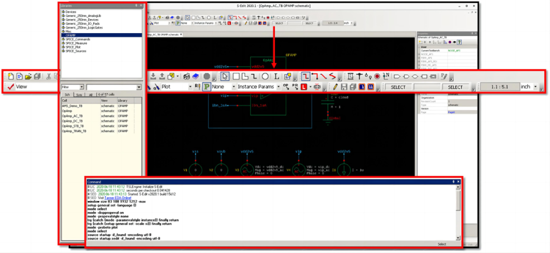Select the OpAmp_AC_TB schematic document tab
The width and height of the screenshot is (550, 253).
(x=164, y=35)
